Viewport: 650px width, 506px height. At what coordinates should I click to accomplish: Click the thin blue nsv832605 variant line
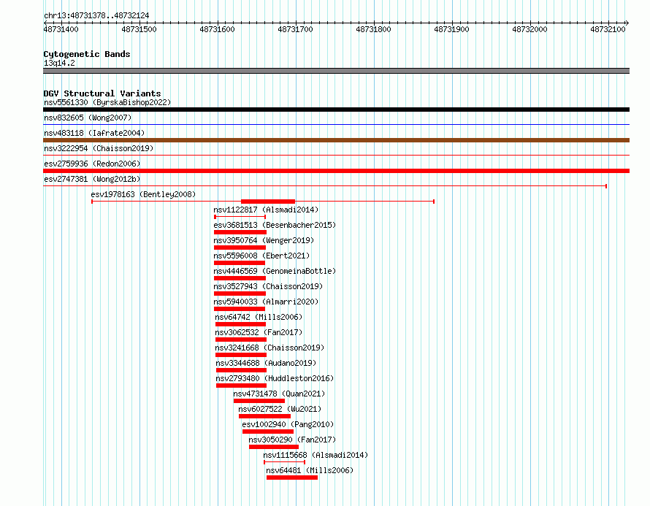coord(336,124)
